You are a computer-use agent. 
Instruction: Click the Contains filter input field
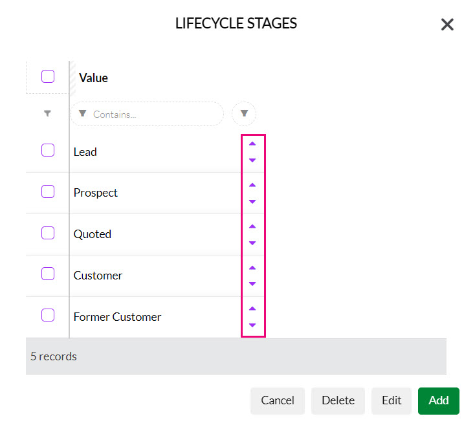(148, 114)
